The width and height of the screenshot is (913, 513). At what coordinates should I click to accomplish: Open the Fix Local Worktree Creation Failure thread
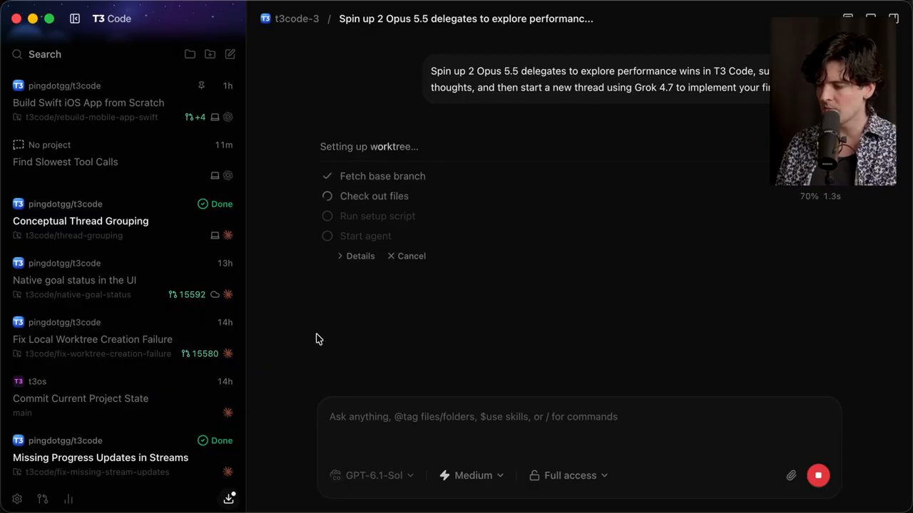pyautogui.click(x=93, y=339)
